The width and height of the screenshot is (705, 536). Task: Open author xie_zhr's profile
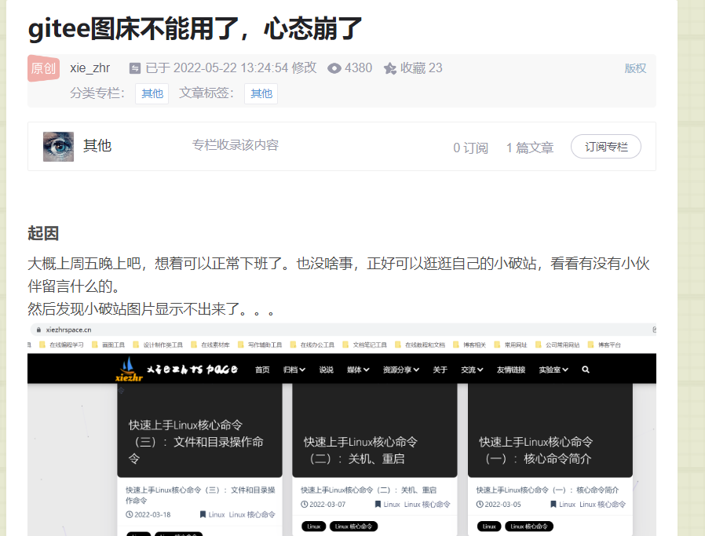90,67
